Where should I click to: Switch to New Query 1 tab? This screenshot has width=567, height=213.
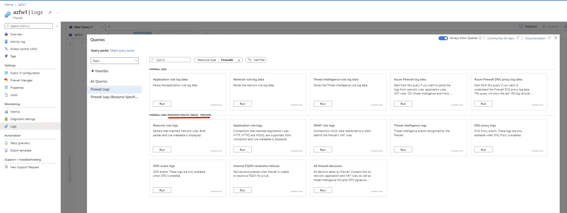click(83, 27)
